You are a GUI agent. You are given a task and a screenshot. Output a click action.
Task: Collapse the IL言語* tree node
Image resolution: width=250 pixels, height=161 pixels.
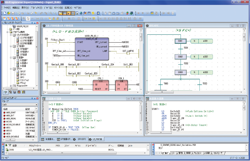click(11, 57)
